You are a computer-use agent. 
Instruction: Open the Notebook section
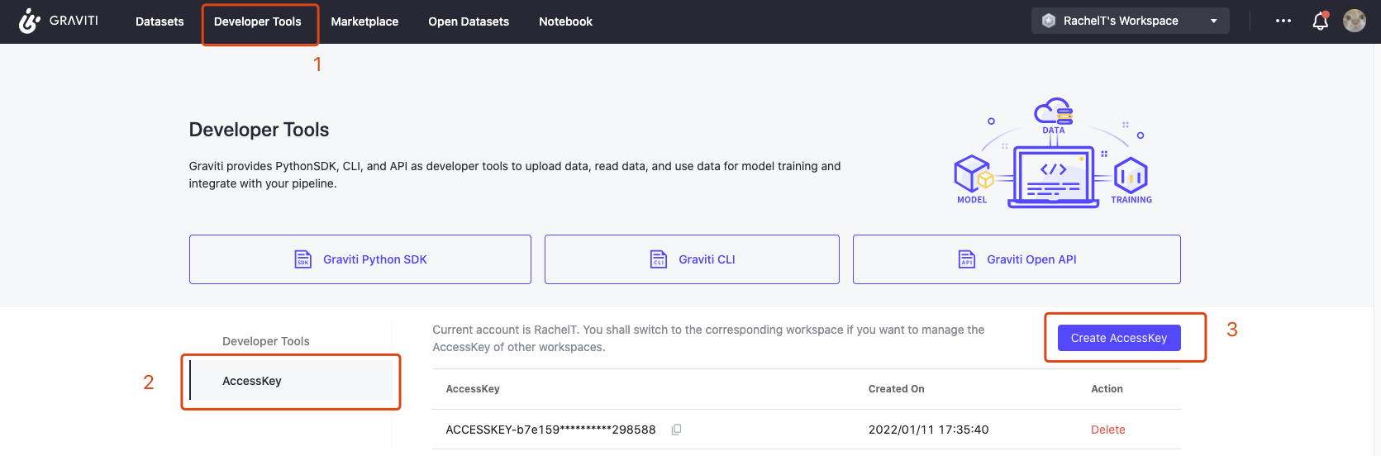point(565,21)
